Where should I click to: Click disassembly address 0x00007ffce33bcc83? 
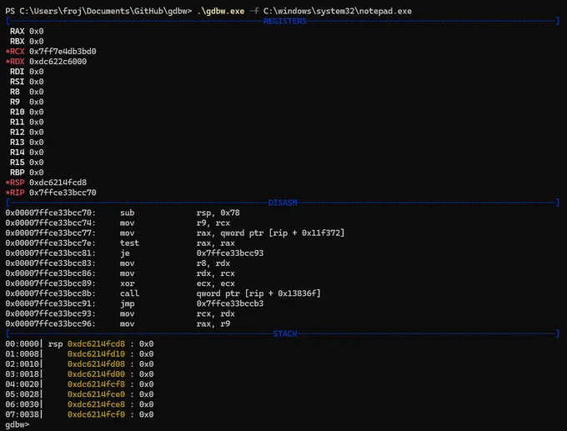(50, 263)
